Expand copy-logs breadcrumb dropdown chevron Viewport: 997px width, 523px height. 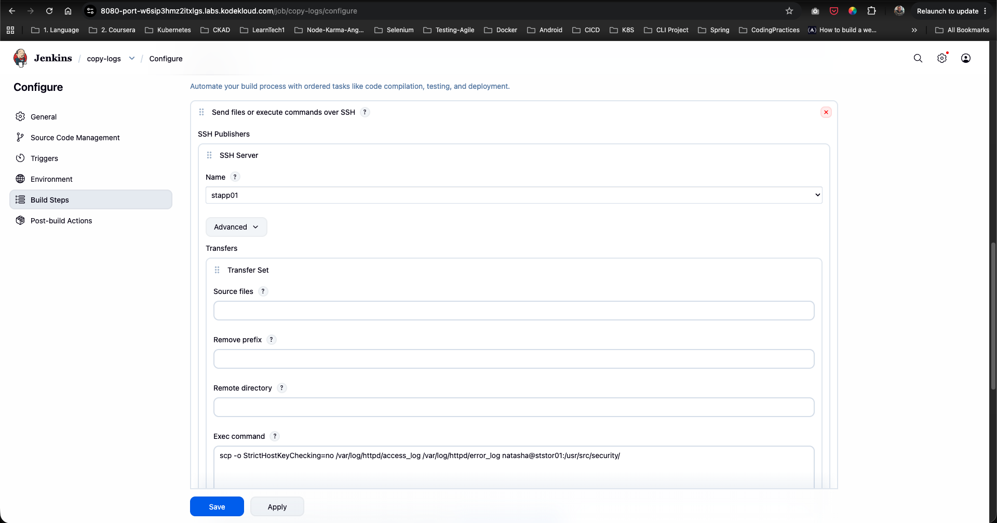(x=132, y=58)
